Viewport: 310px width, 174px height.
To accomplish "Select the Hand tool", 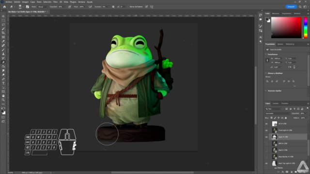I will tap(3, 96).
